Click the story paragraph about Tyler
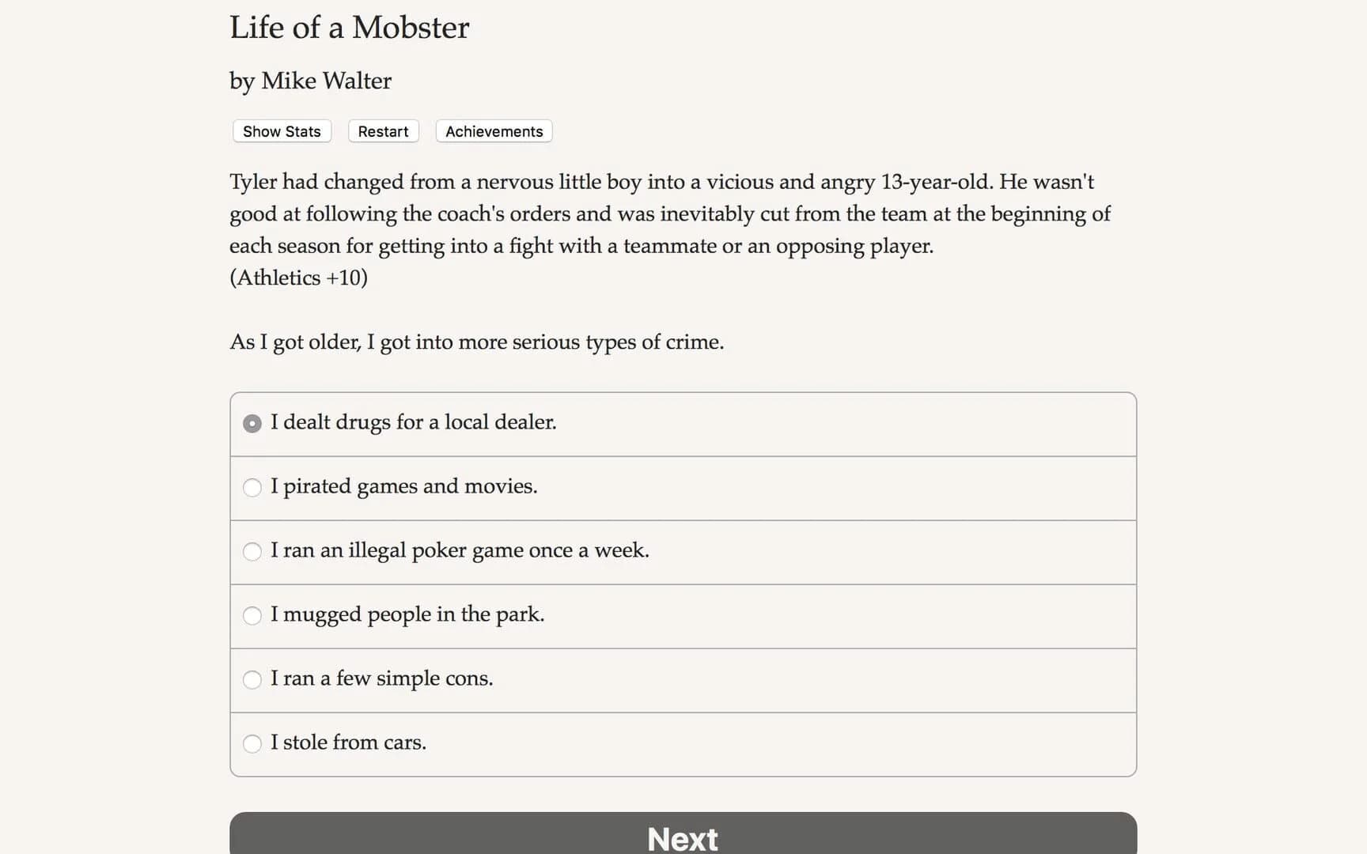Screen dimensions: 1367x854 (x=668, y=213)
